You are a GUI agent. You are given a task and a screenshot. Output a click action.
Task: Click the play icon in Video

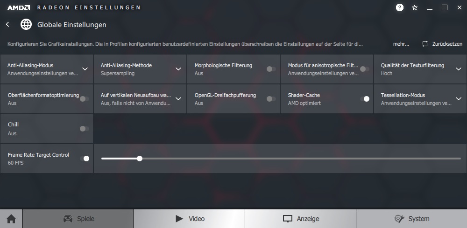(179, 219)
